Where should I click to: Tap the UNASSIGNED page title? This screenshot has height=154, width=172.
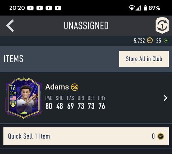click(86, 26)
